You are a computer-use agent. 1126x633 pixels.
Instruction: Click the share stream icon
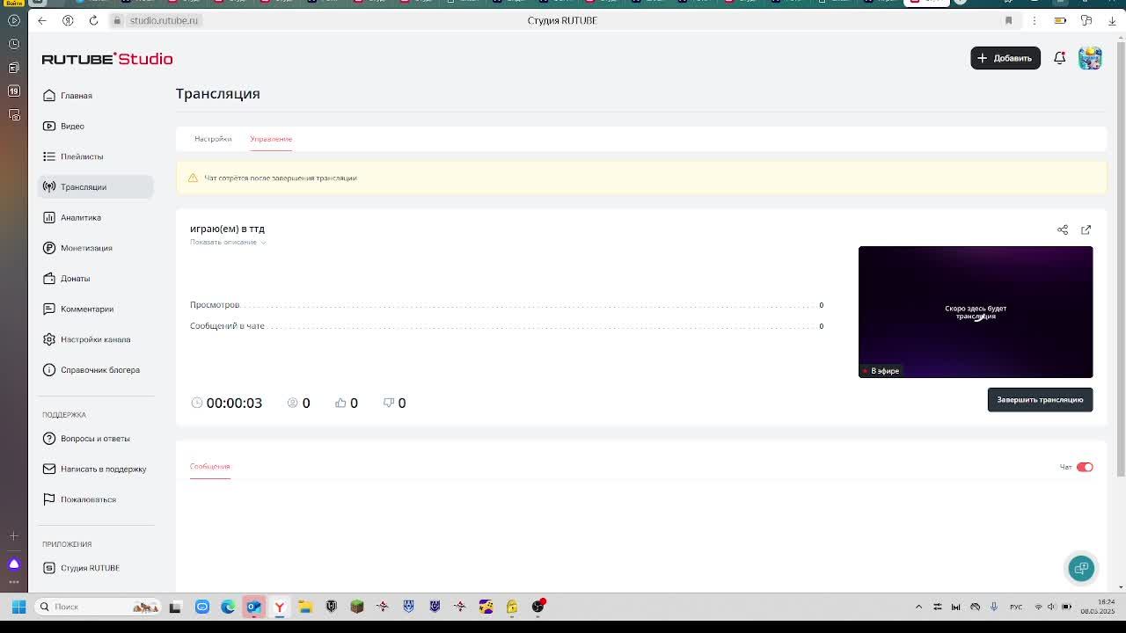[x=1063, y=229]
